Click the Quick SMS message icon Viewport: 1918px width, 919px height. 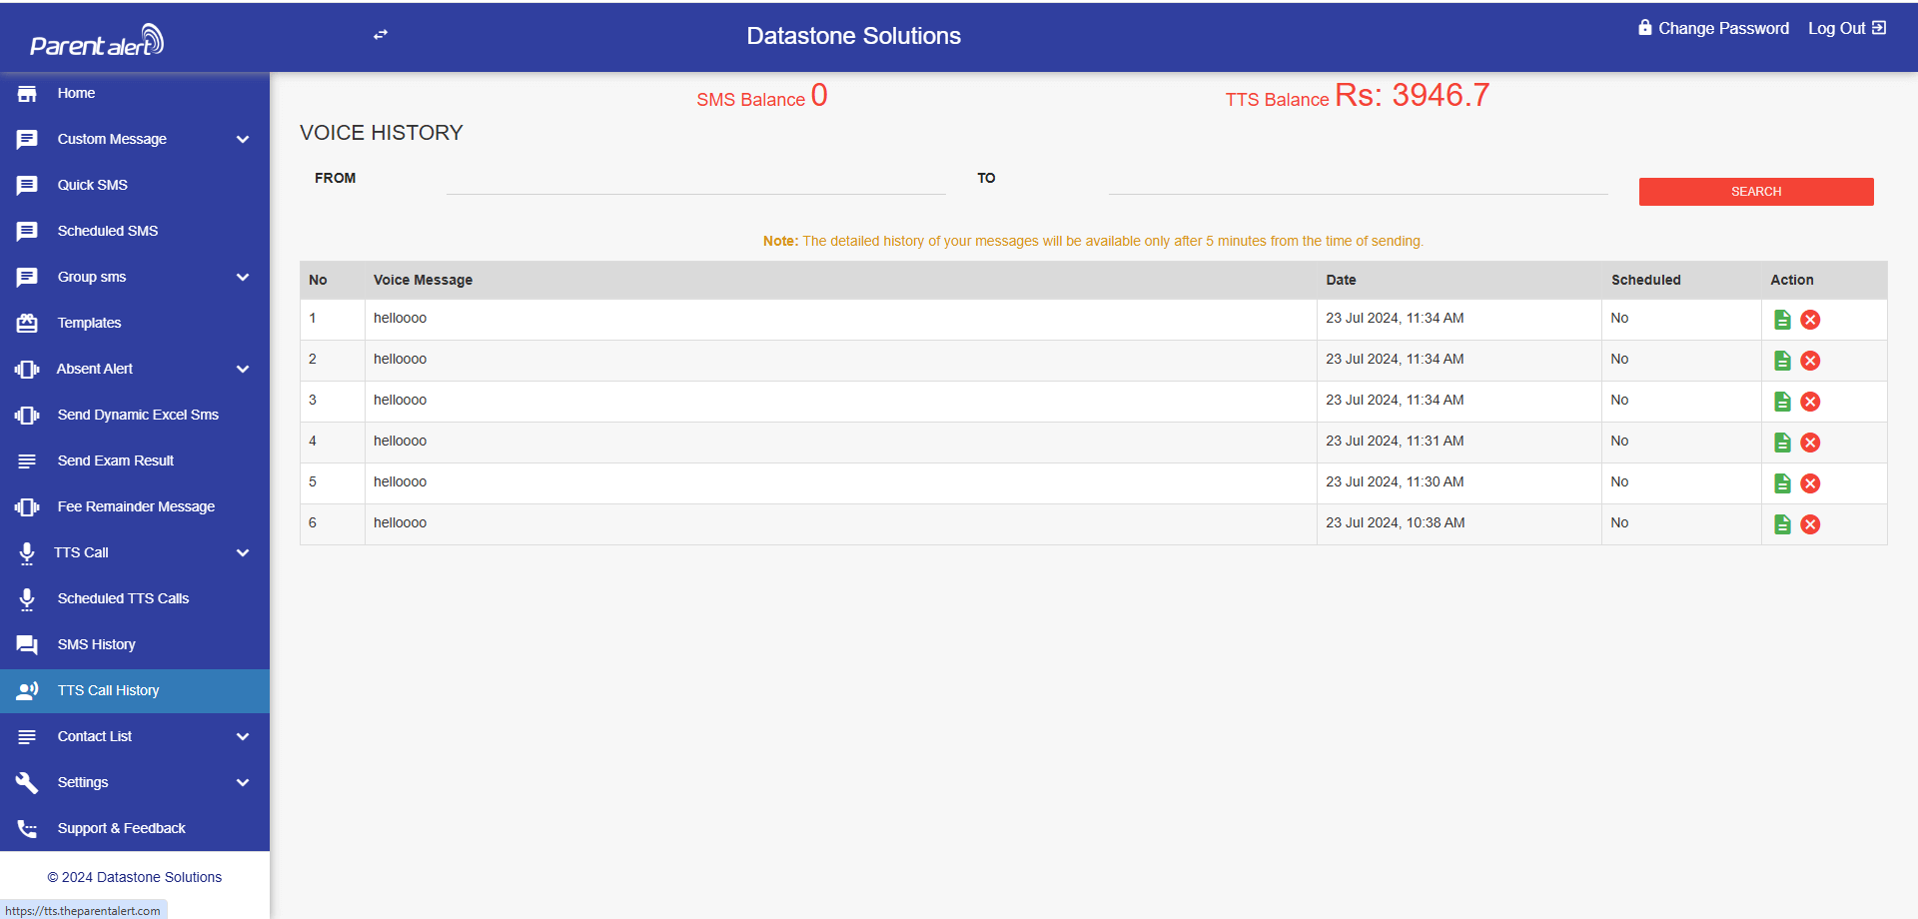[27, 186]
